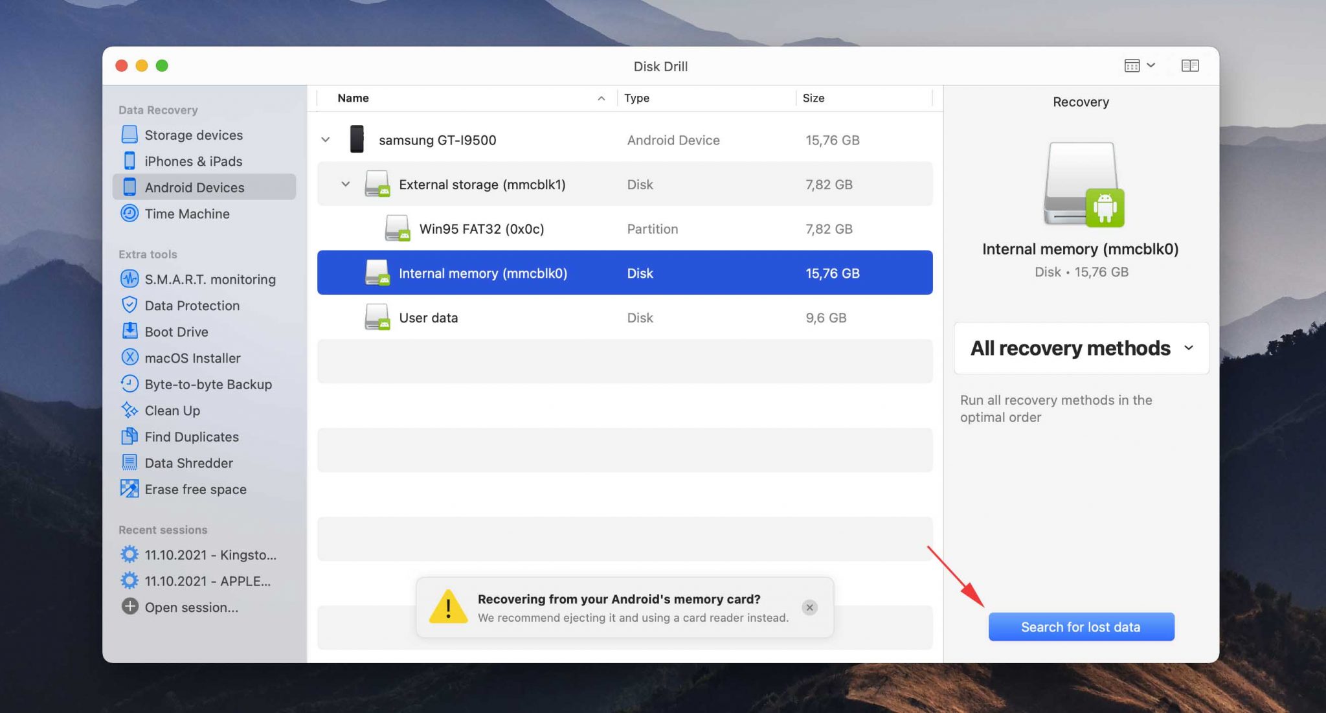Open the 11.10.2021 - APPLE... recent session
1326x713 pixels.
(x=204, y=581)
